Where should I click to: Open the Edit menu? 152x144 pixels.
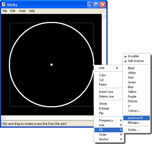(x=13, y=11)
